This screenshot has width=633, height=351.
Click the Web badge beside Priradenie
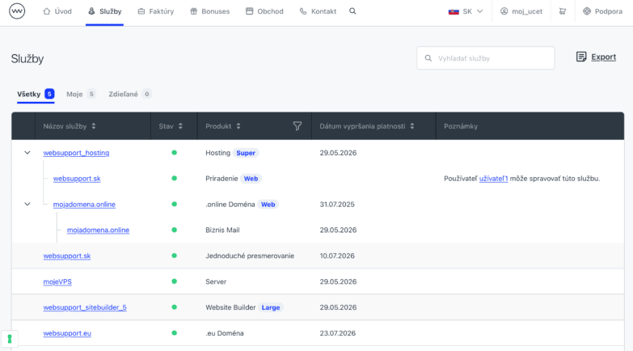251,179
